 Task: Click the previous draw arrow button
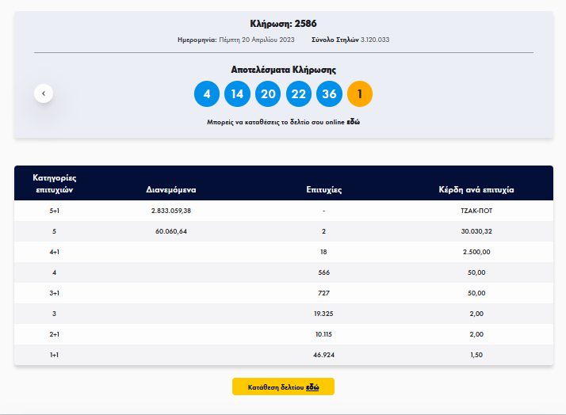(44, 93)
